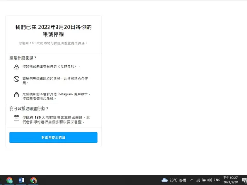This screenshot has width=247, height=185.
Task: Click the weather cloud icon showing 26°C
Action: 164,180
